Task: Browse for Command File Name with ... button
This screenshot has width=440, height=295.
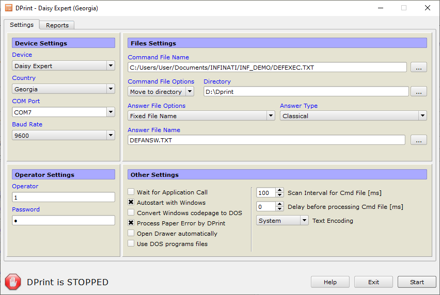Action: point(419,67)
